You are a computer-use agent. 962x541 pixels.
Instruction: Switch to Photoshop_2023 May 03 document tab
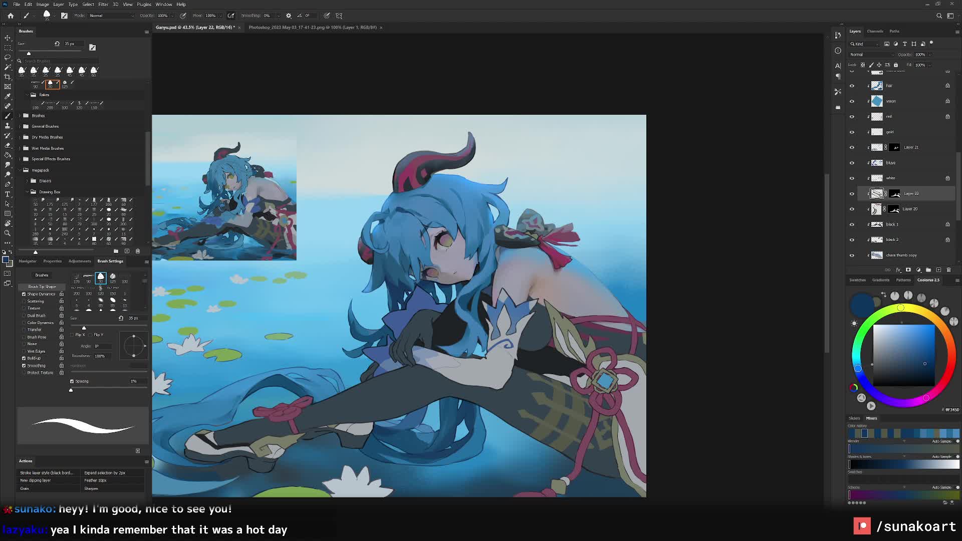click(313, 28)
